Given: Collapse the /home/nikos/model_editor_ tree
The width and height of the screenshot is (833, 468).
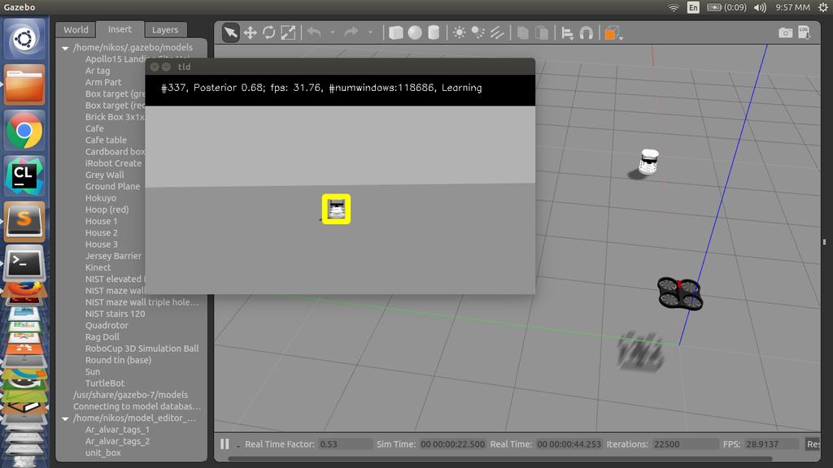Looking at the screenshot, I should point(65,418).
